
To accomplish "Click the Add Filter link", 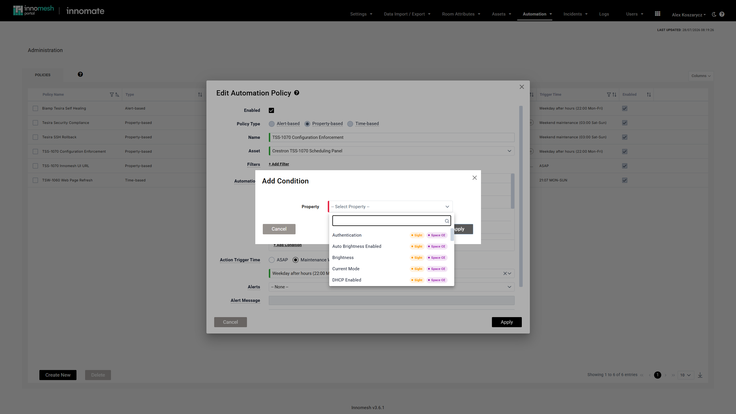I will [279, 164].
